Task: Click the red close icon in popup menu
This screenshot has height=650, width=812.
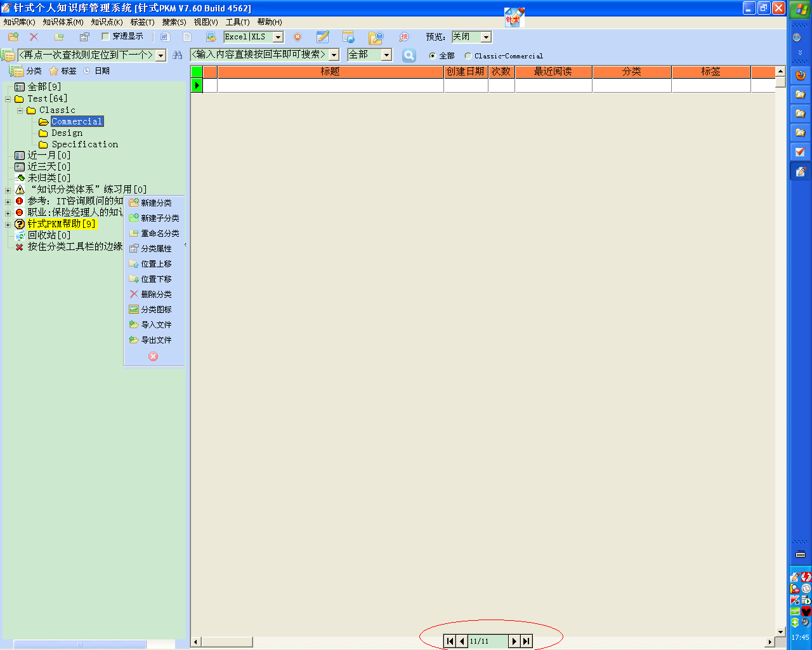Action: (x=153, y=357)
